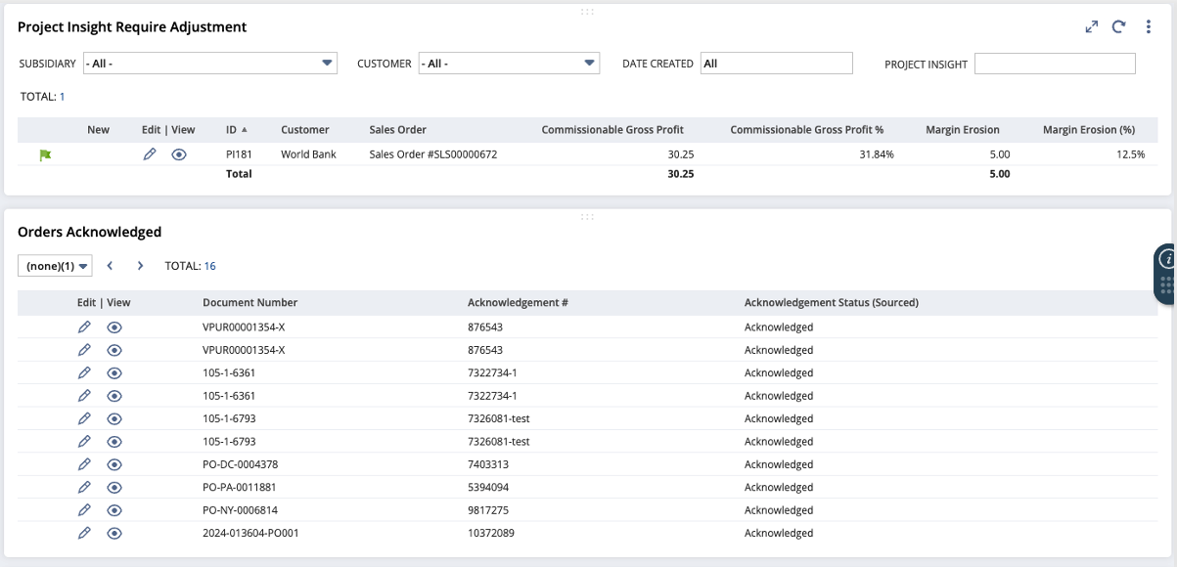Viewport: 1177px width, 567px height.
Task: Open the Orders Acknowledged total 16 link
Action: tap(210, 266)
